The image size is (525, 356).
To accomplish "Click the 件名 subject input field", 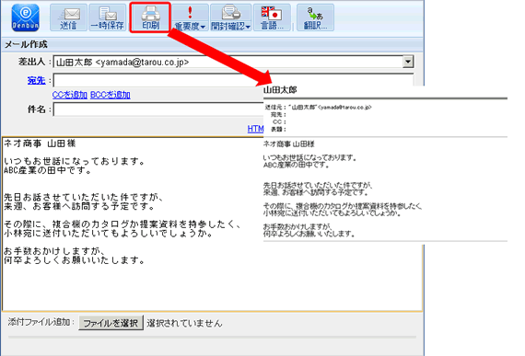I will coord(158,109).
